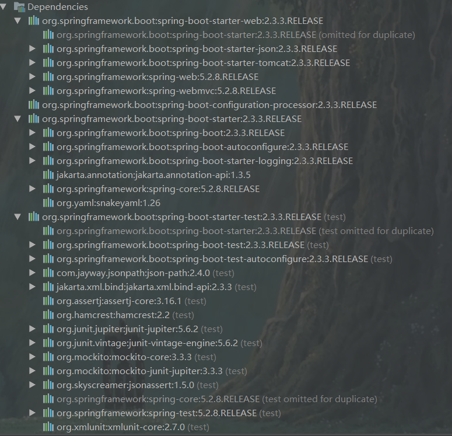Expand spring-boot-starter-logging:2.3.3.RELEASE node
The height and width of the screenshot is (436, 452).
click(32, 161)
